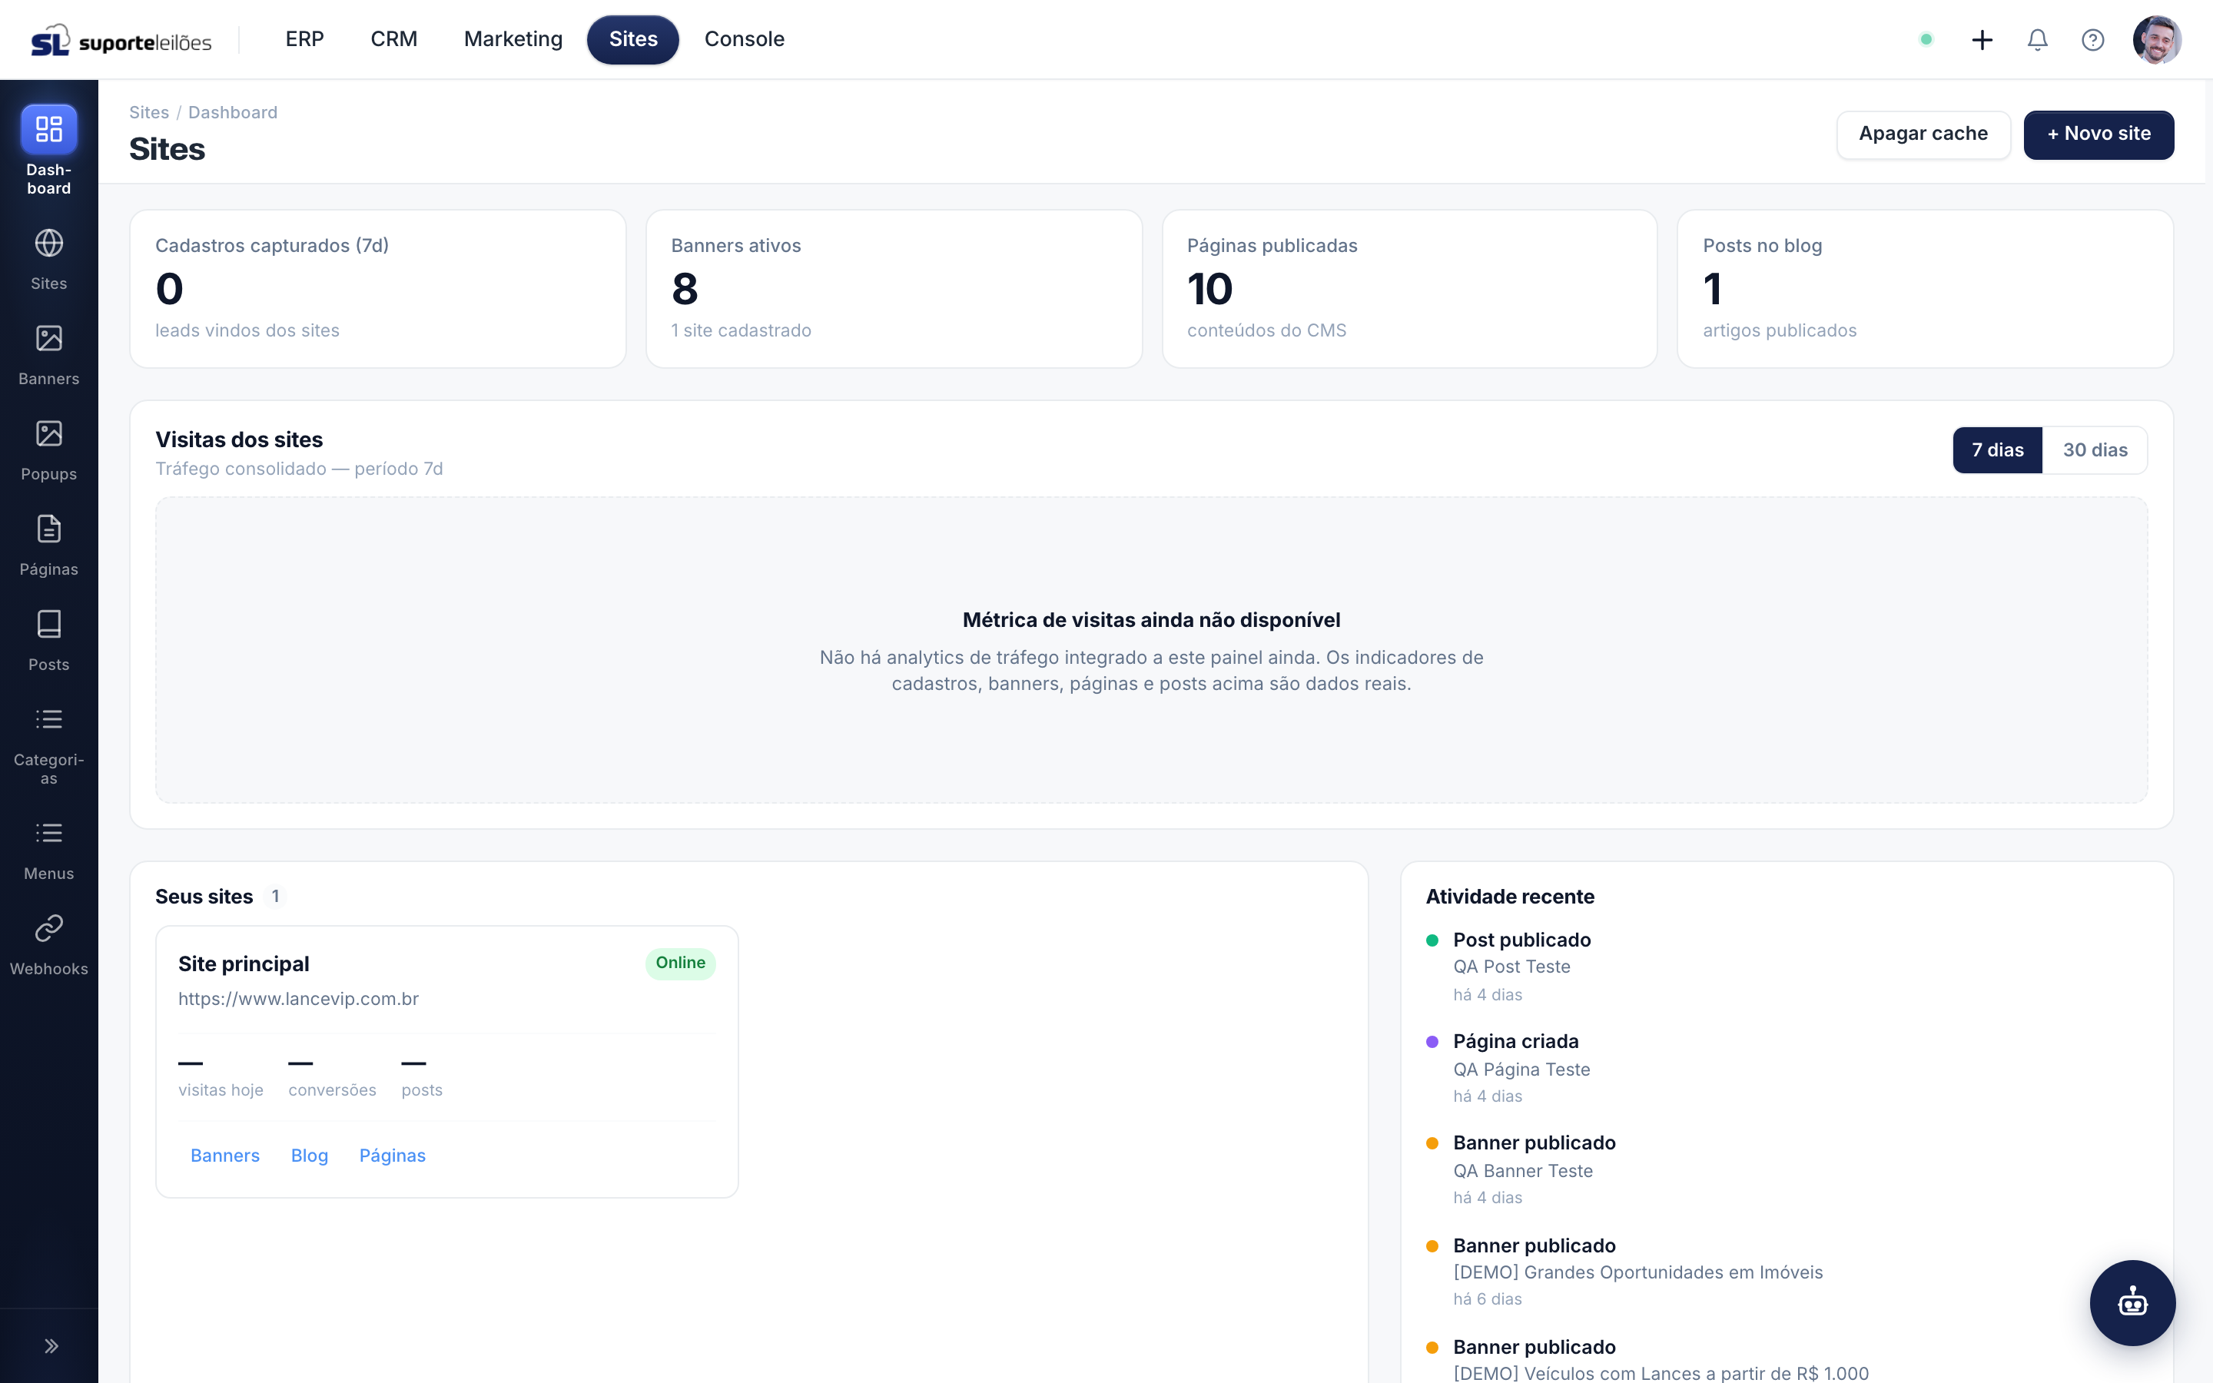
Task: Open the help question-mark icon
Action: [x=2092, y=39]
